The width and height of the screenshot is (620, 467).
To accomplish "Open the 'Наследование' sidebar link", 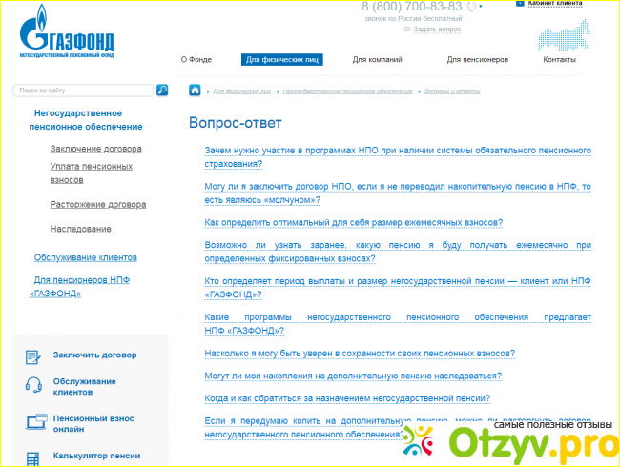I will 80,229.
